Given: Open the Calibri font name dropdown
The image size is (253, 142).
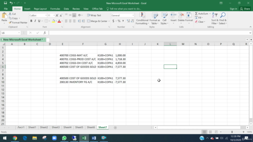Looking at the screenshot, I should 46,15.
